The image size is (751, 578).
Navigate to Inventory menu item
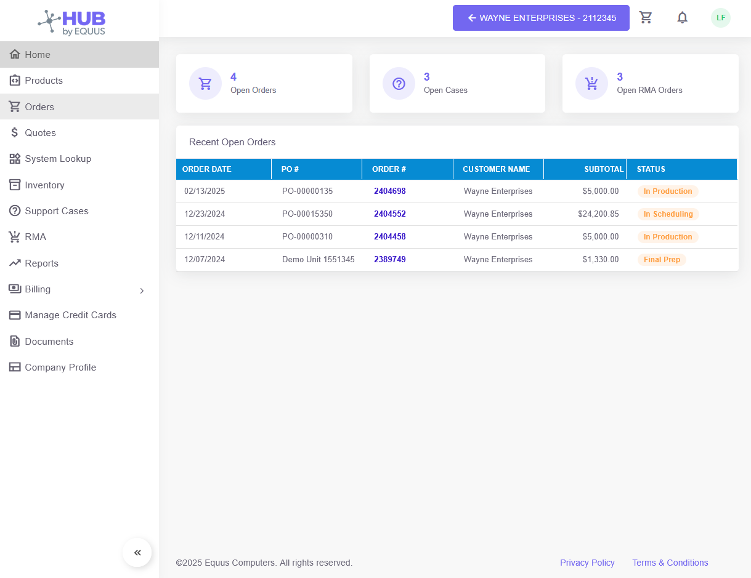pyautogui.click(x=79, y=185)
